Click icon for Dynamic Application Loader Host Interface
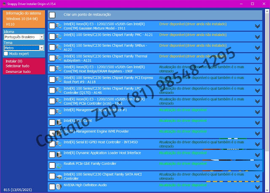The width and height of the screenshot is (270, 193). (x=59, y=155)
